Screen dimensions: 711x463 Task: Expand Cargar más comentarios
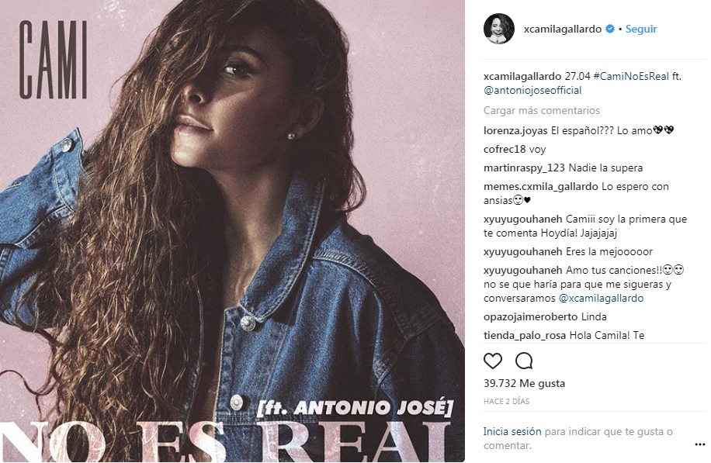(x=542, y=111)
